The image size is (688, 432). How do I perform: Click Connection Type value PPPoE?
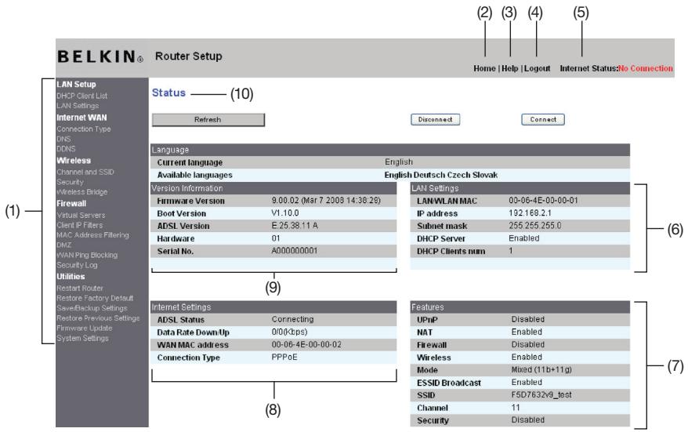pos(284,357)
